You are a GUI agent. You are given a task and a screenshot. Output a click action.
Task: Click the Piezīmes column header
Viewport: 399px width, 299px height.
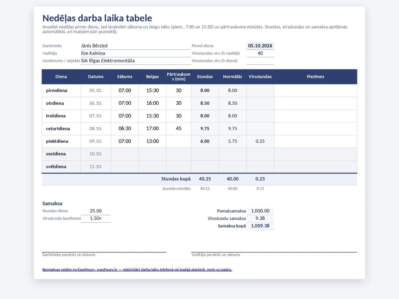tap(316, 76)
